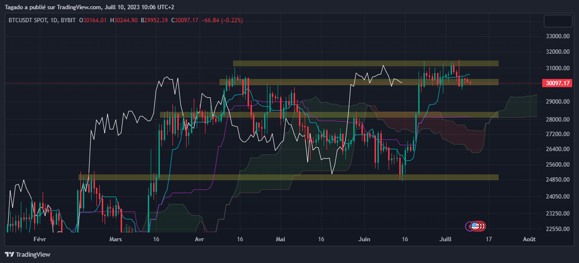Click the Févr date axis label
This screenshot has height=263, width=579.
[40, 239]
